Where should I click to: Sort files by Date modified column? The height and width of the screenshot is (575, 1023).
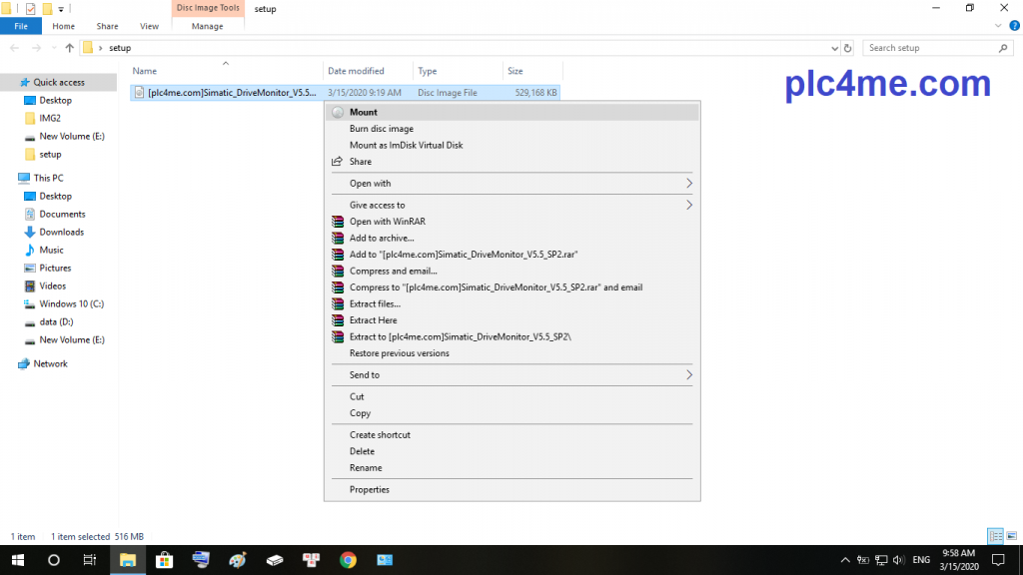click(356, 71)
